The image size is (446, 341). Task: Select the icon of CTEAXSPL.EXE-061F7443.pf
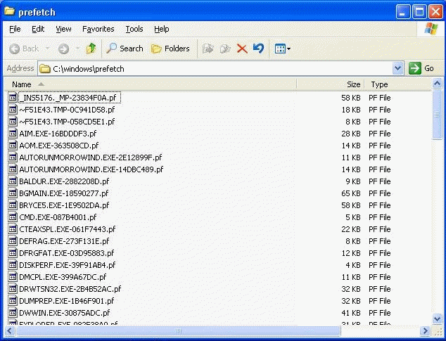pyautogui.click(x=13, y=229)
